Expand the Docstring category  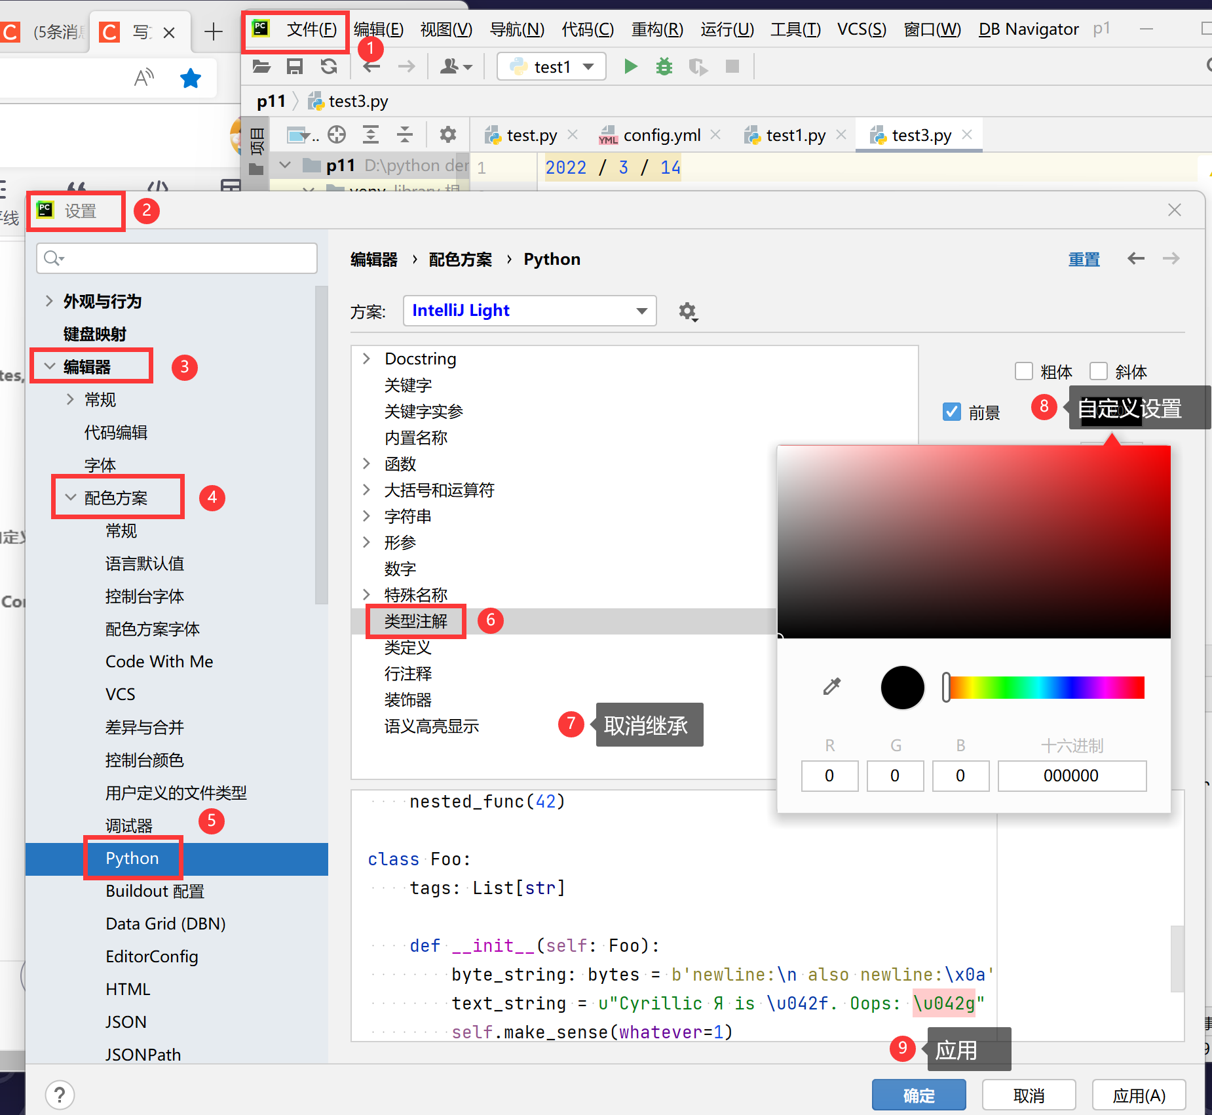tap(366, 359)
